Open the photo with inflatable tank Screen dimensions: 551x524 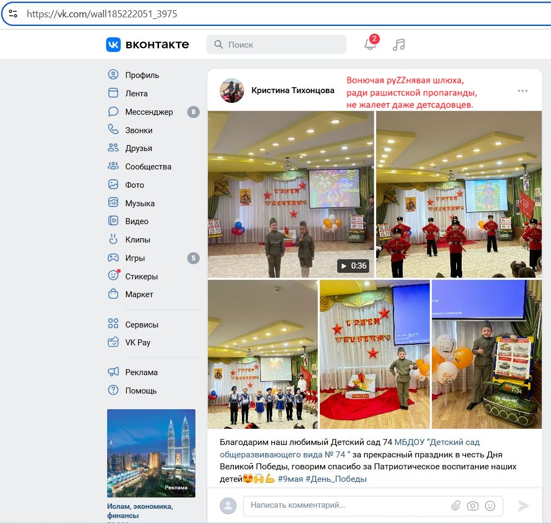pos(486,354)
